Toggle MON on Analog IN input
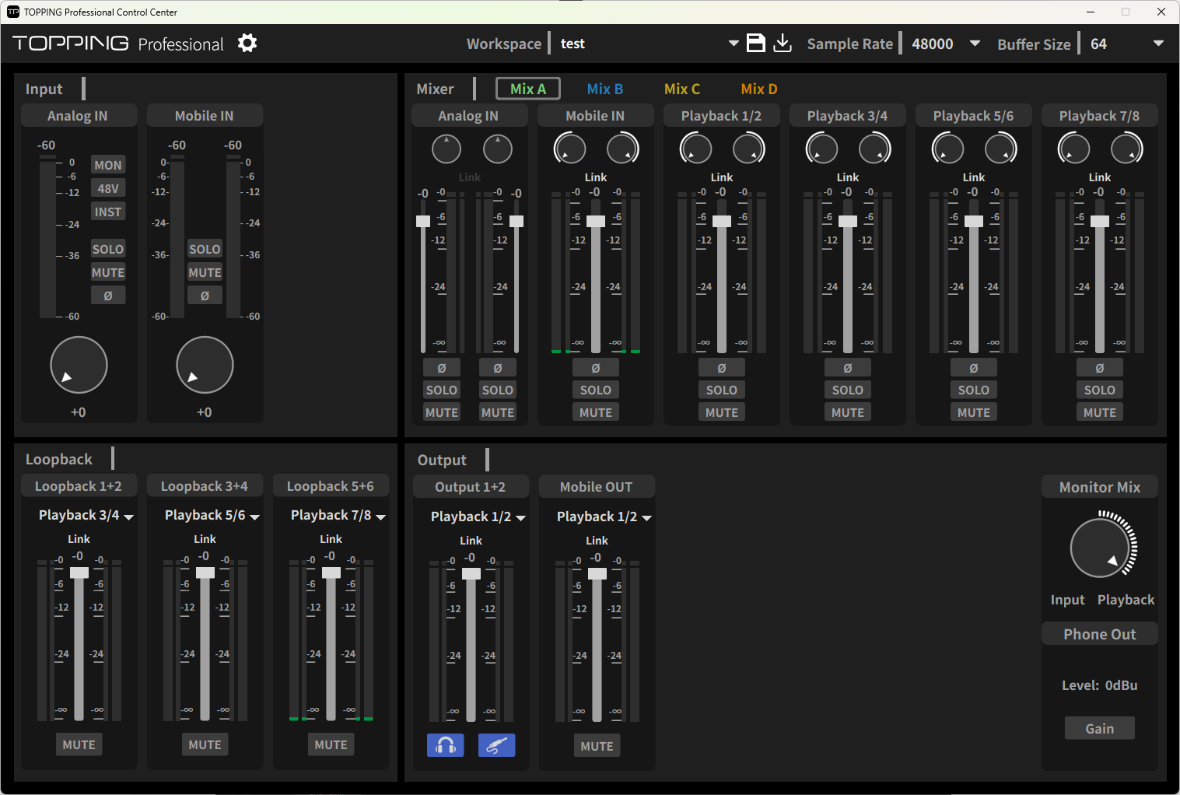This screenshot has height=795, width=1180. (108, 165)
